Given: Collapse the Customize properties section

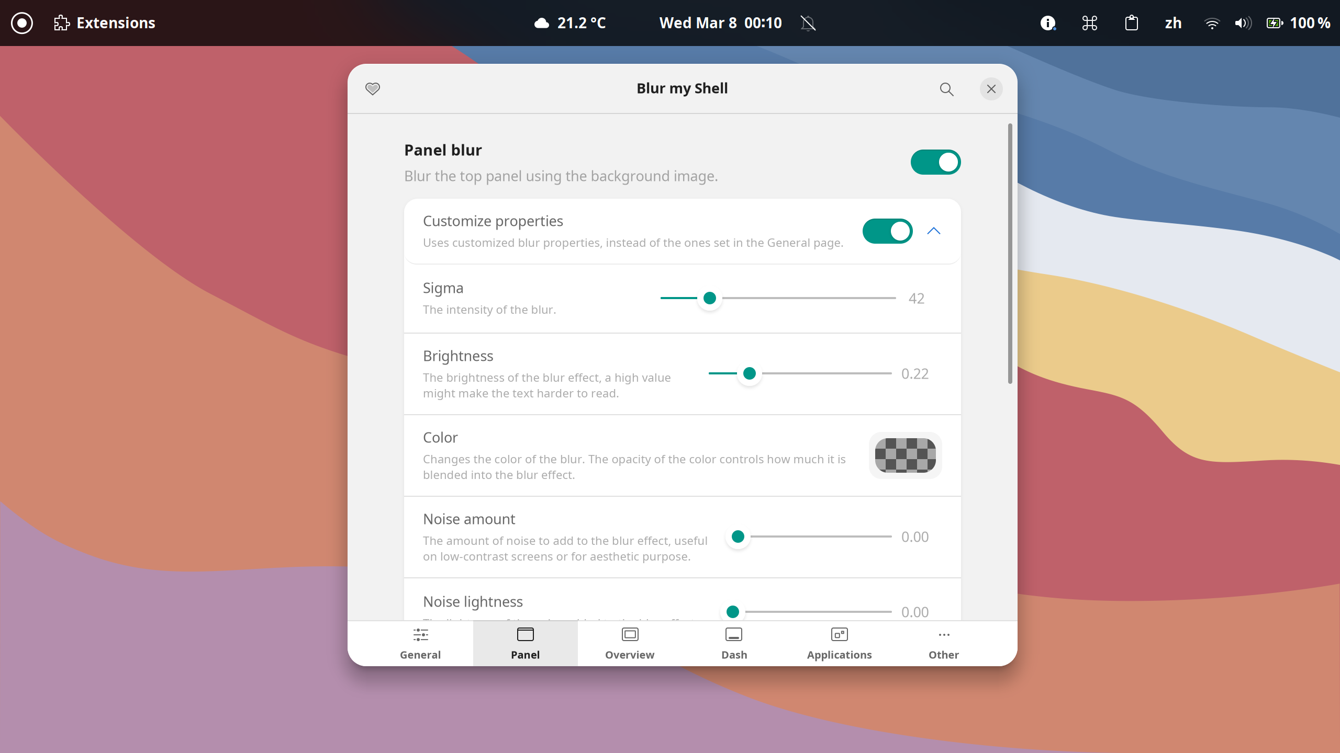Looking at the screenshot, I should point(934,231).
